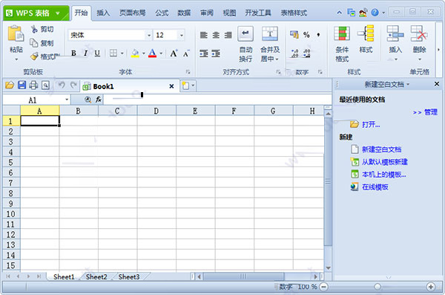Switch to the 插入 (Insert) ribbon tab
445x295 pixels.
point(103,13)
